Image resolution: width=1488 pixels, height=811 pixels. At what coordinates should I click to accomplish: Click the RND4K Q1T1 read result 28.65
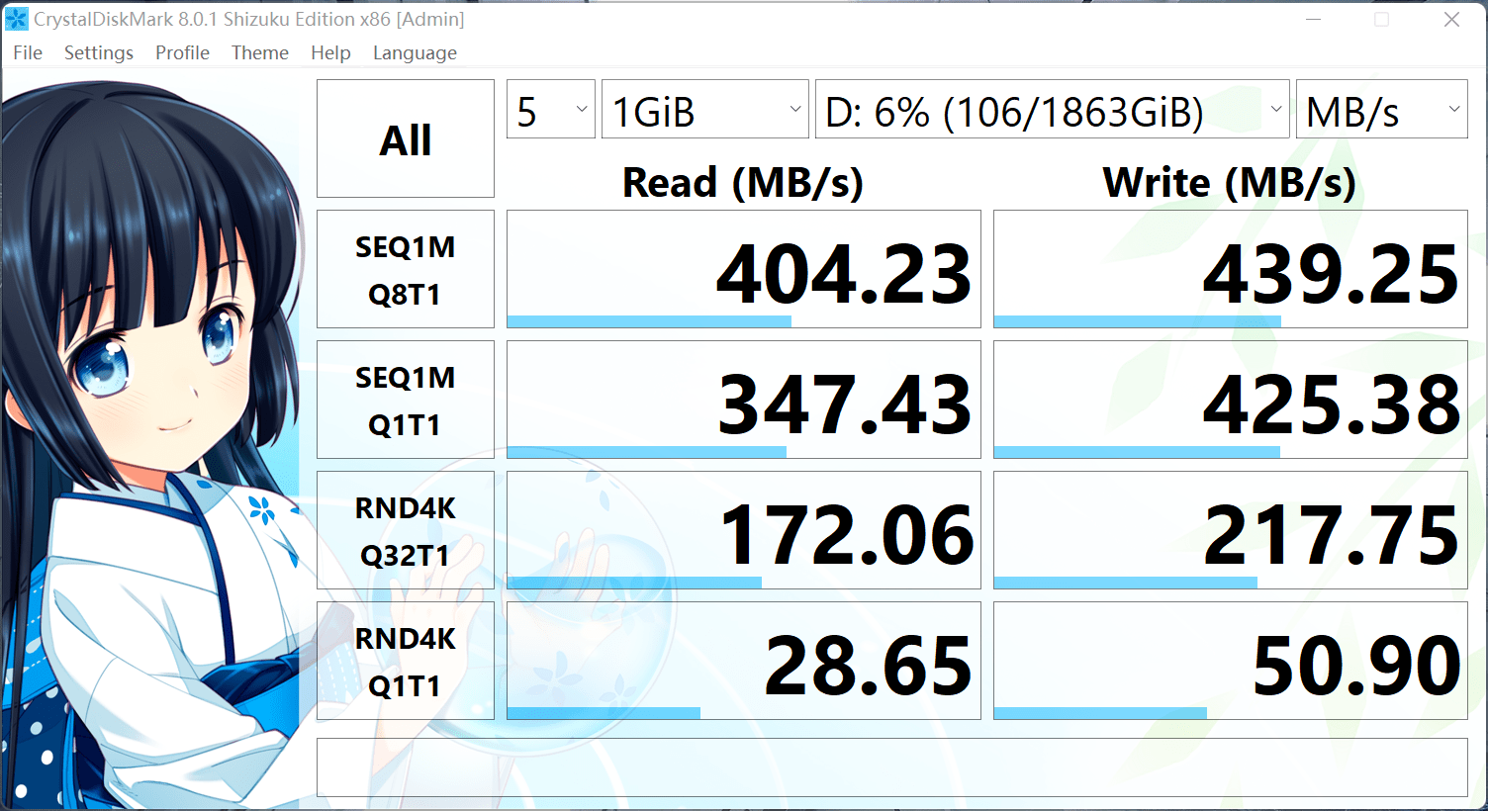[x=744, y=661]
